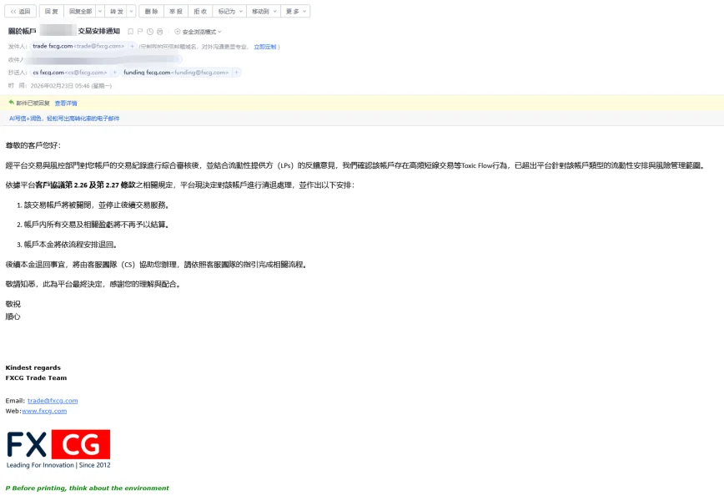Add funding@fxcg.com to contacts with plus icon
This screenshot has height=501, width=724.
236,73
